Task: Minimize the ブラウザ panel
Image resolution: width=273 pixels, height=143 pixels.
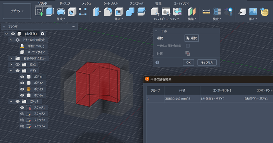Action: [74, 27]
